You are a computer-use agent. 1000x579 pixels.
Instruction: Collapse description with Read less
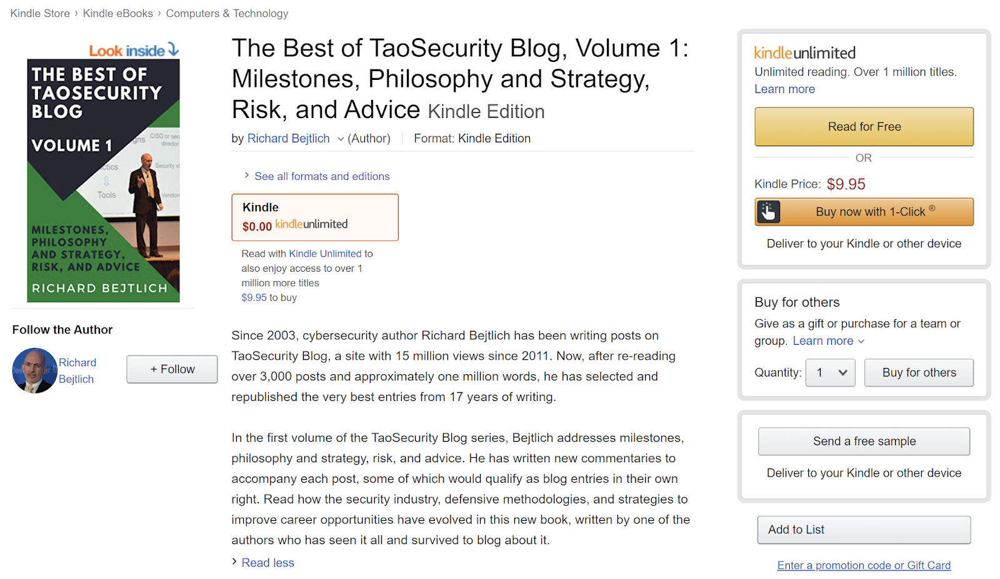pos(267,563)
